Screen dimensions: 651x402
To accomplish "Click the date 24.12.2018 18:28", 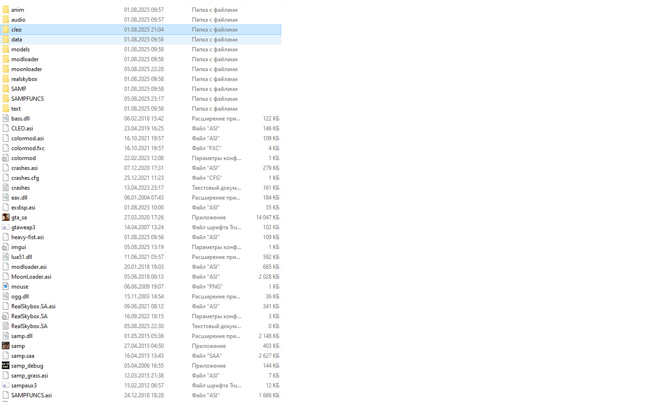I will [144, 395].
